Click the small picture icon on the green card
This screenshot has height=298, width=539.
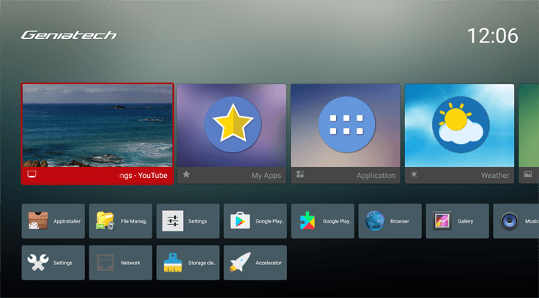pyautogui.click(x=528, y=174)
